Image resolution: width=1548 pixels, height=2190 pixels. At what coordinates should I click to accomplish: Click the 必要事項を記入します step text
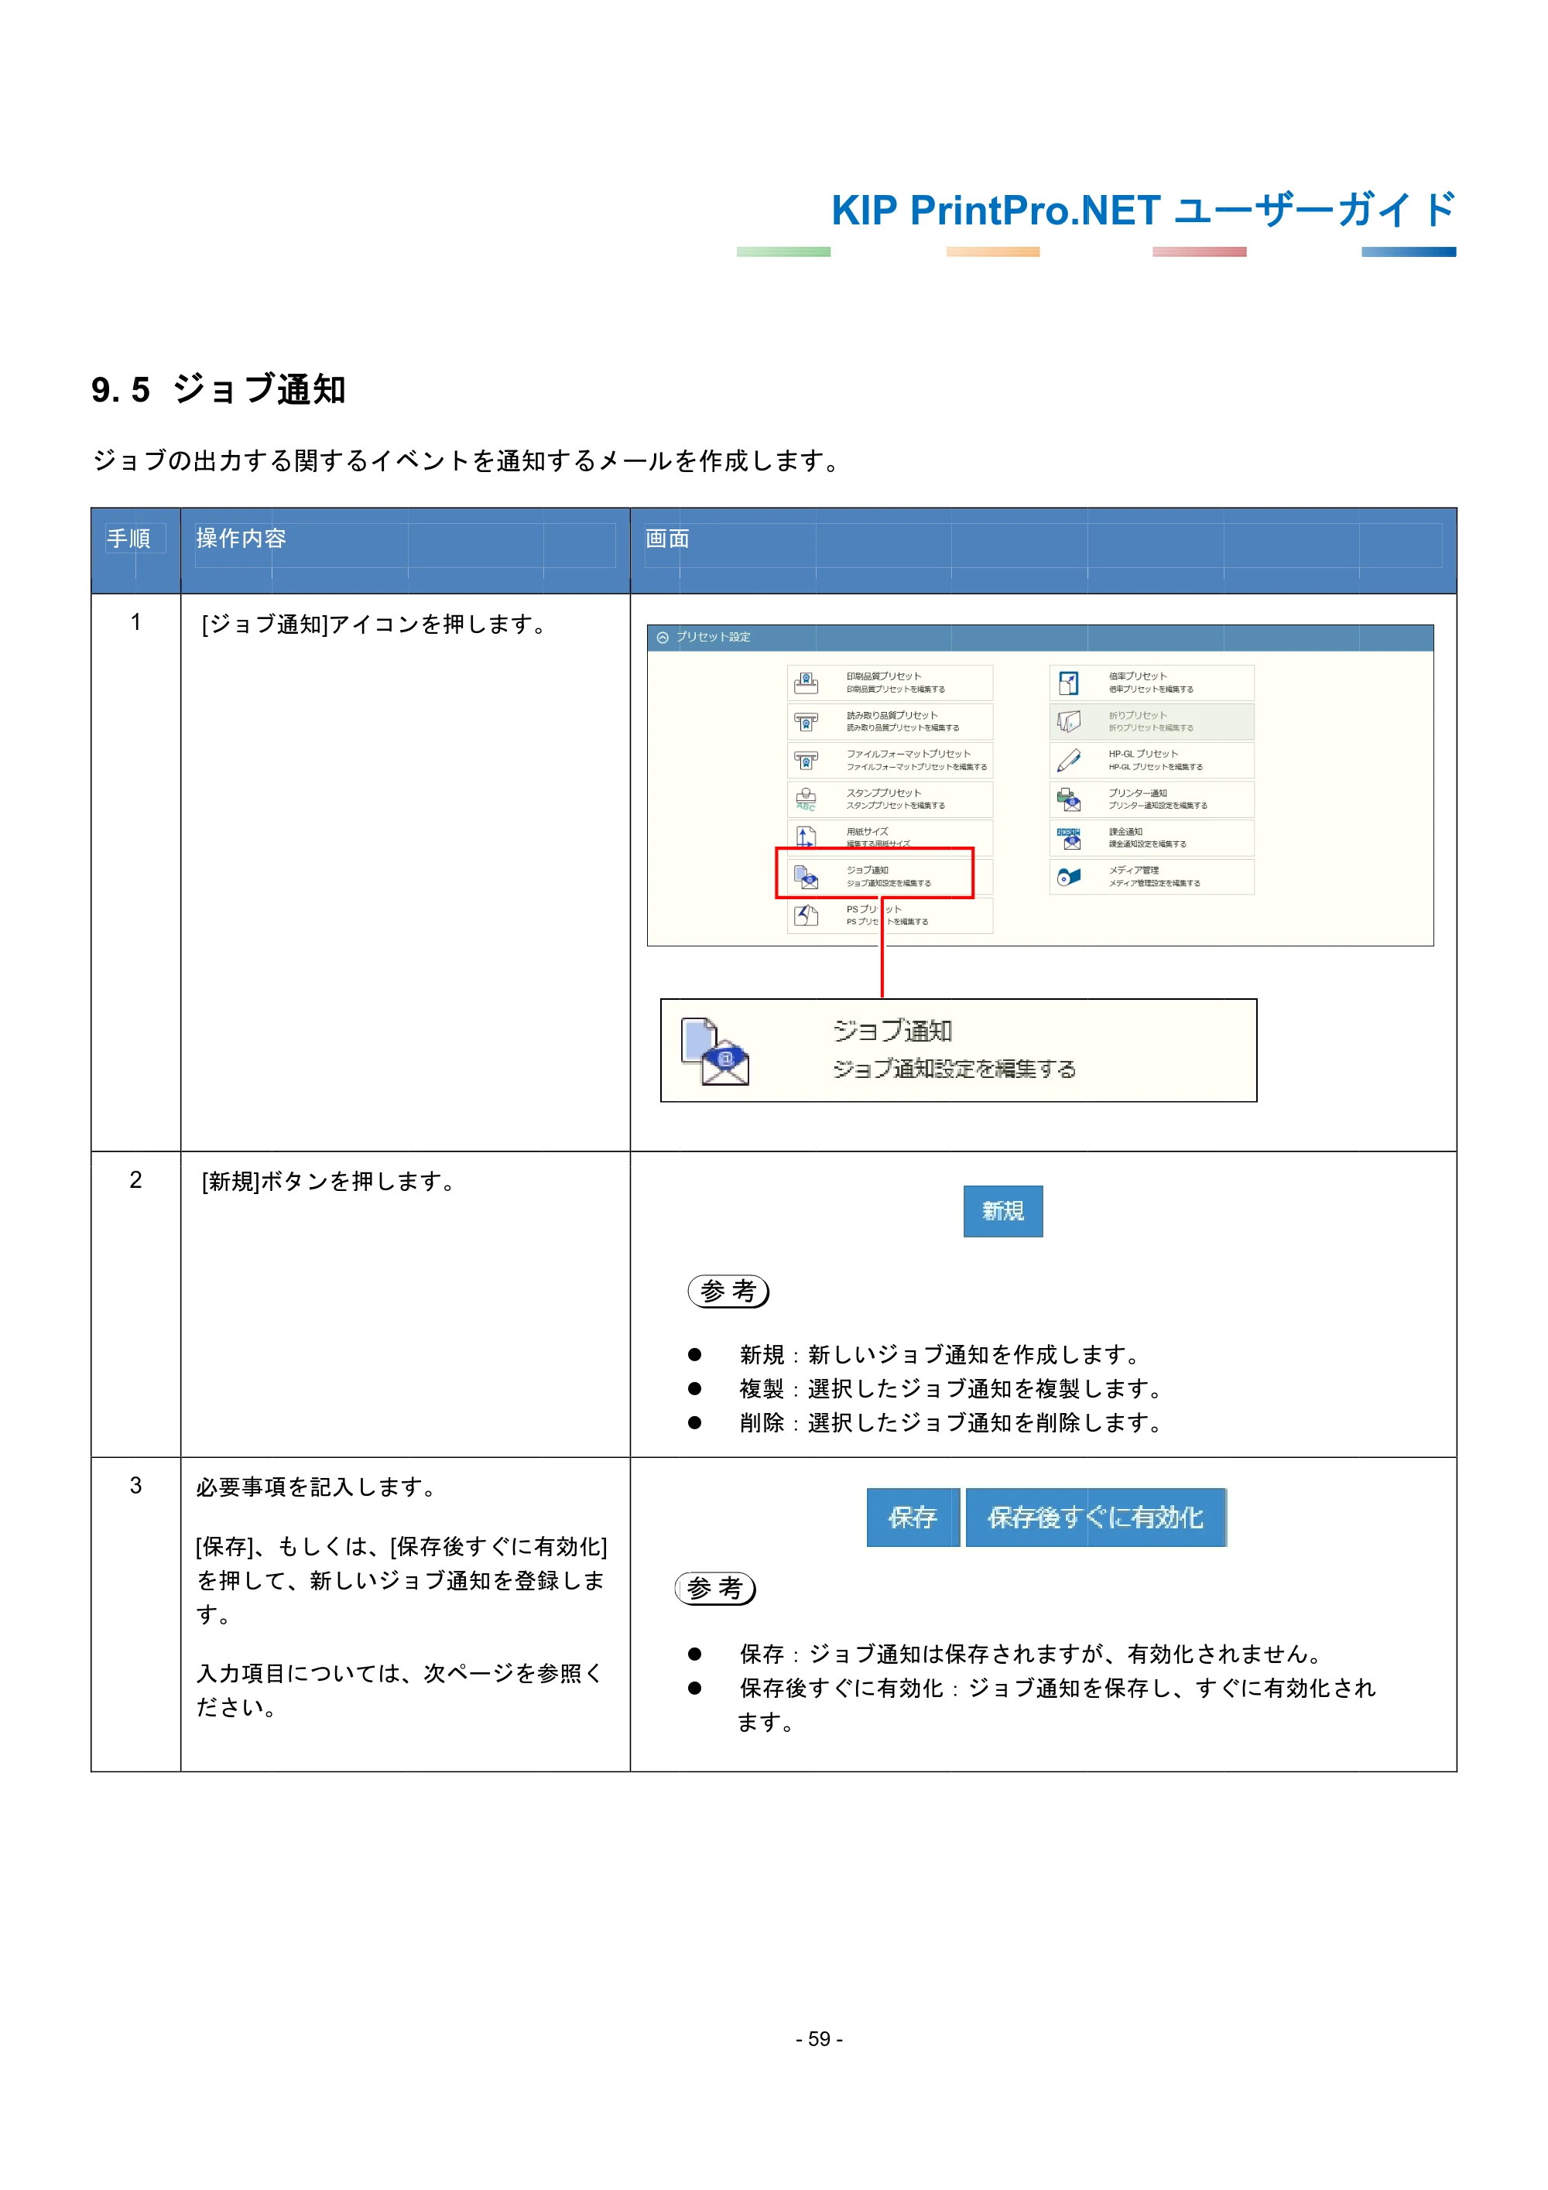317,1487
